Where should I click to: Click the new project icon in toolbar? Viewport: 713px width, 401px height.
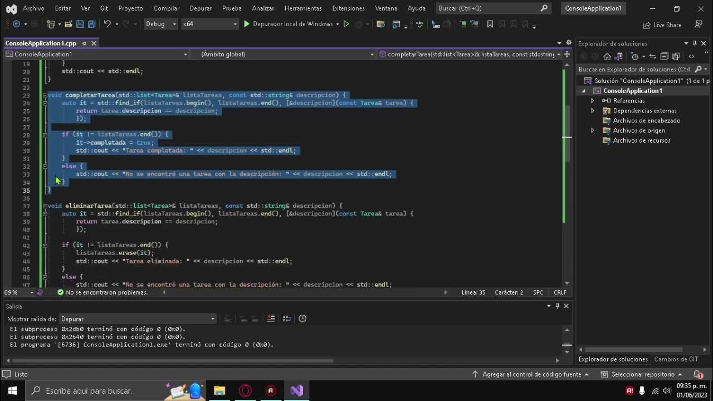point(51,24)
